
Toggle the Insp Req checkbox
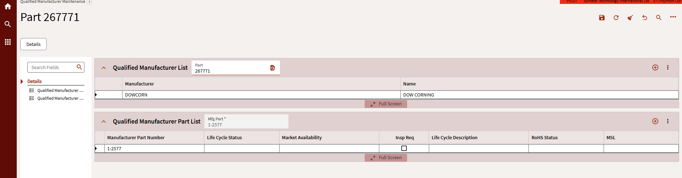(x=404, y=148)
